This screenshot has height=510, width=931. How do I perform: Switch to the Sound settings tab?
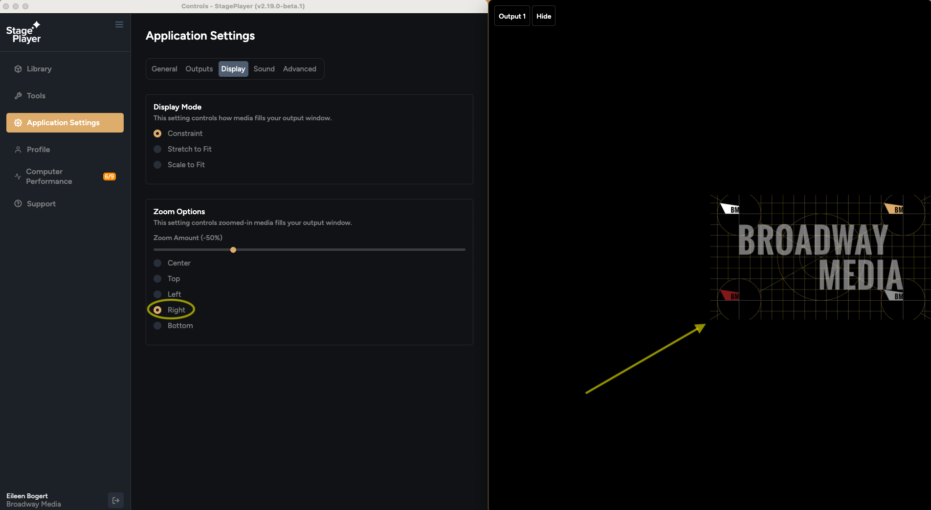(264, 69)
